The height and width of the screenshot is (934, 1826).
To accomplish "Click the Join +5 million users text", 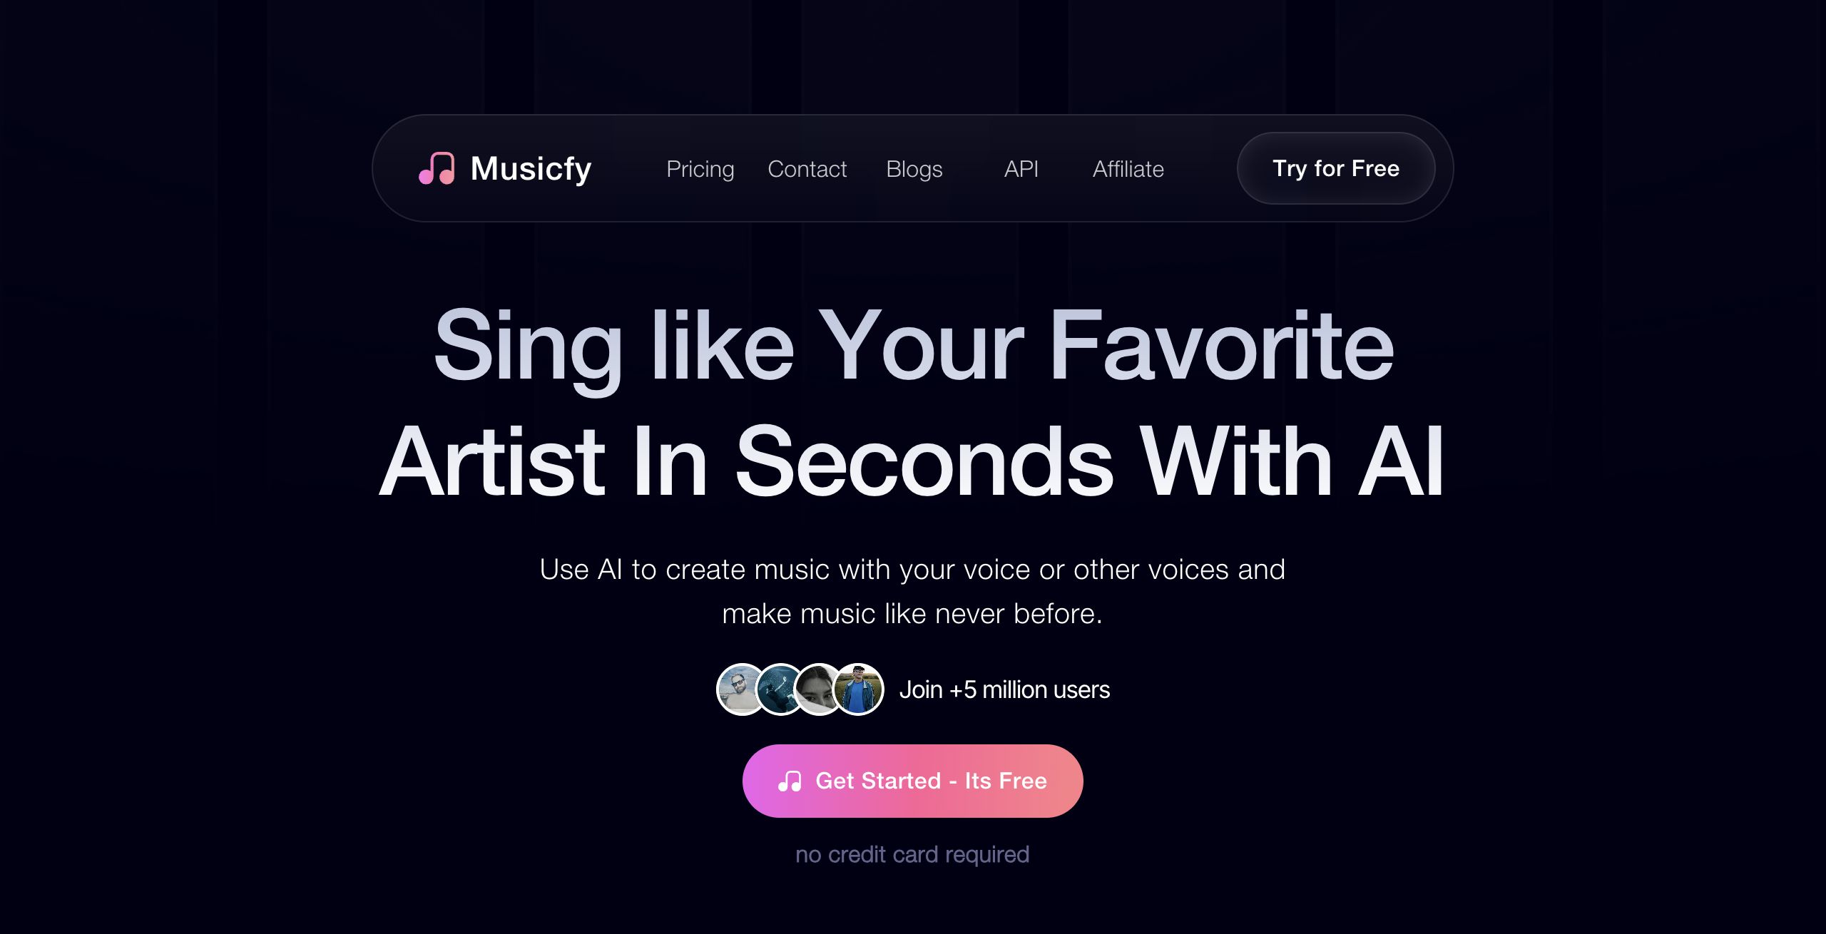I will tap(1004, 690).
